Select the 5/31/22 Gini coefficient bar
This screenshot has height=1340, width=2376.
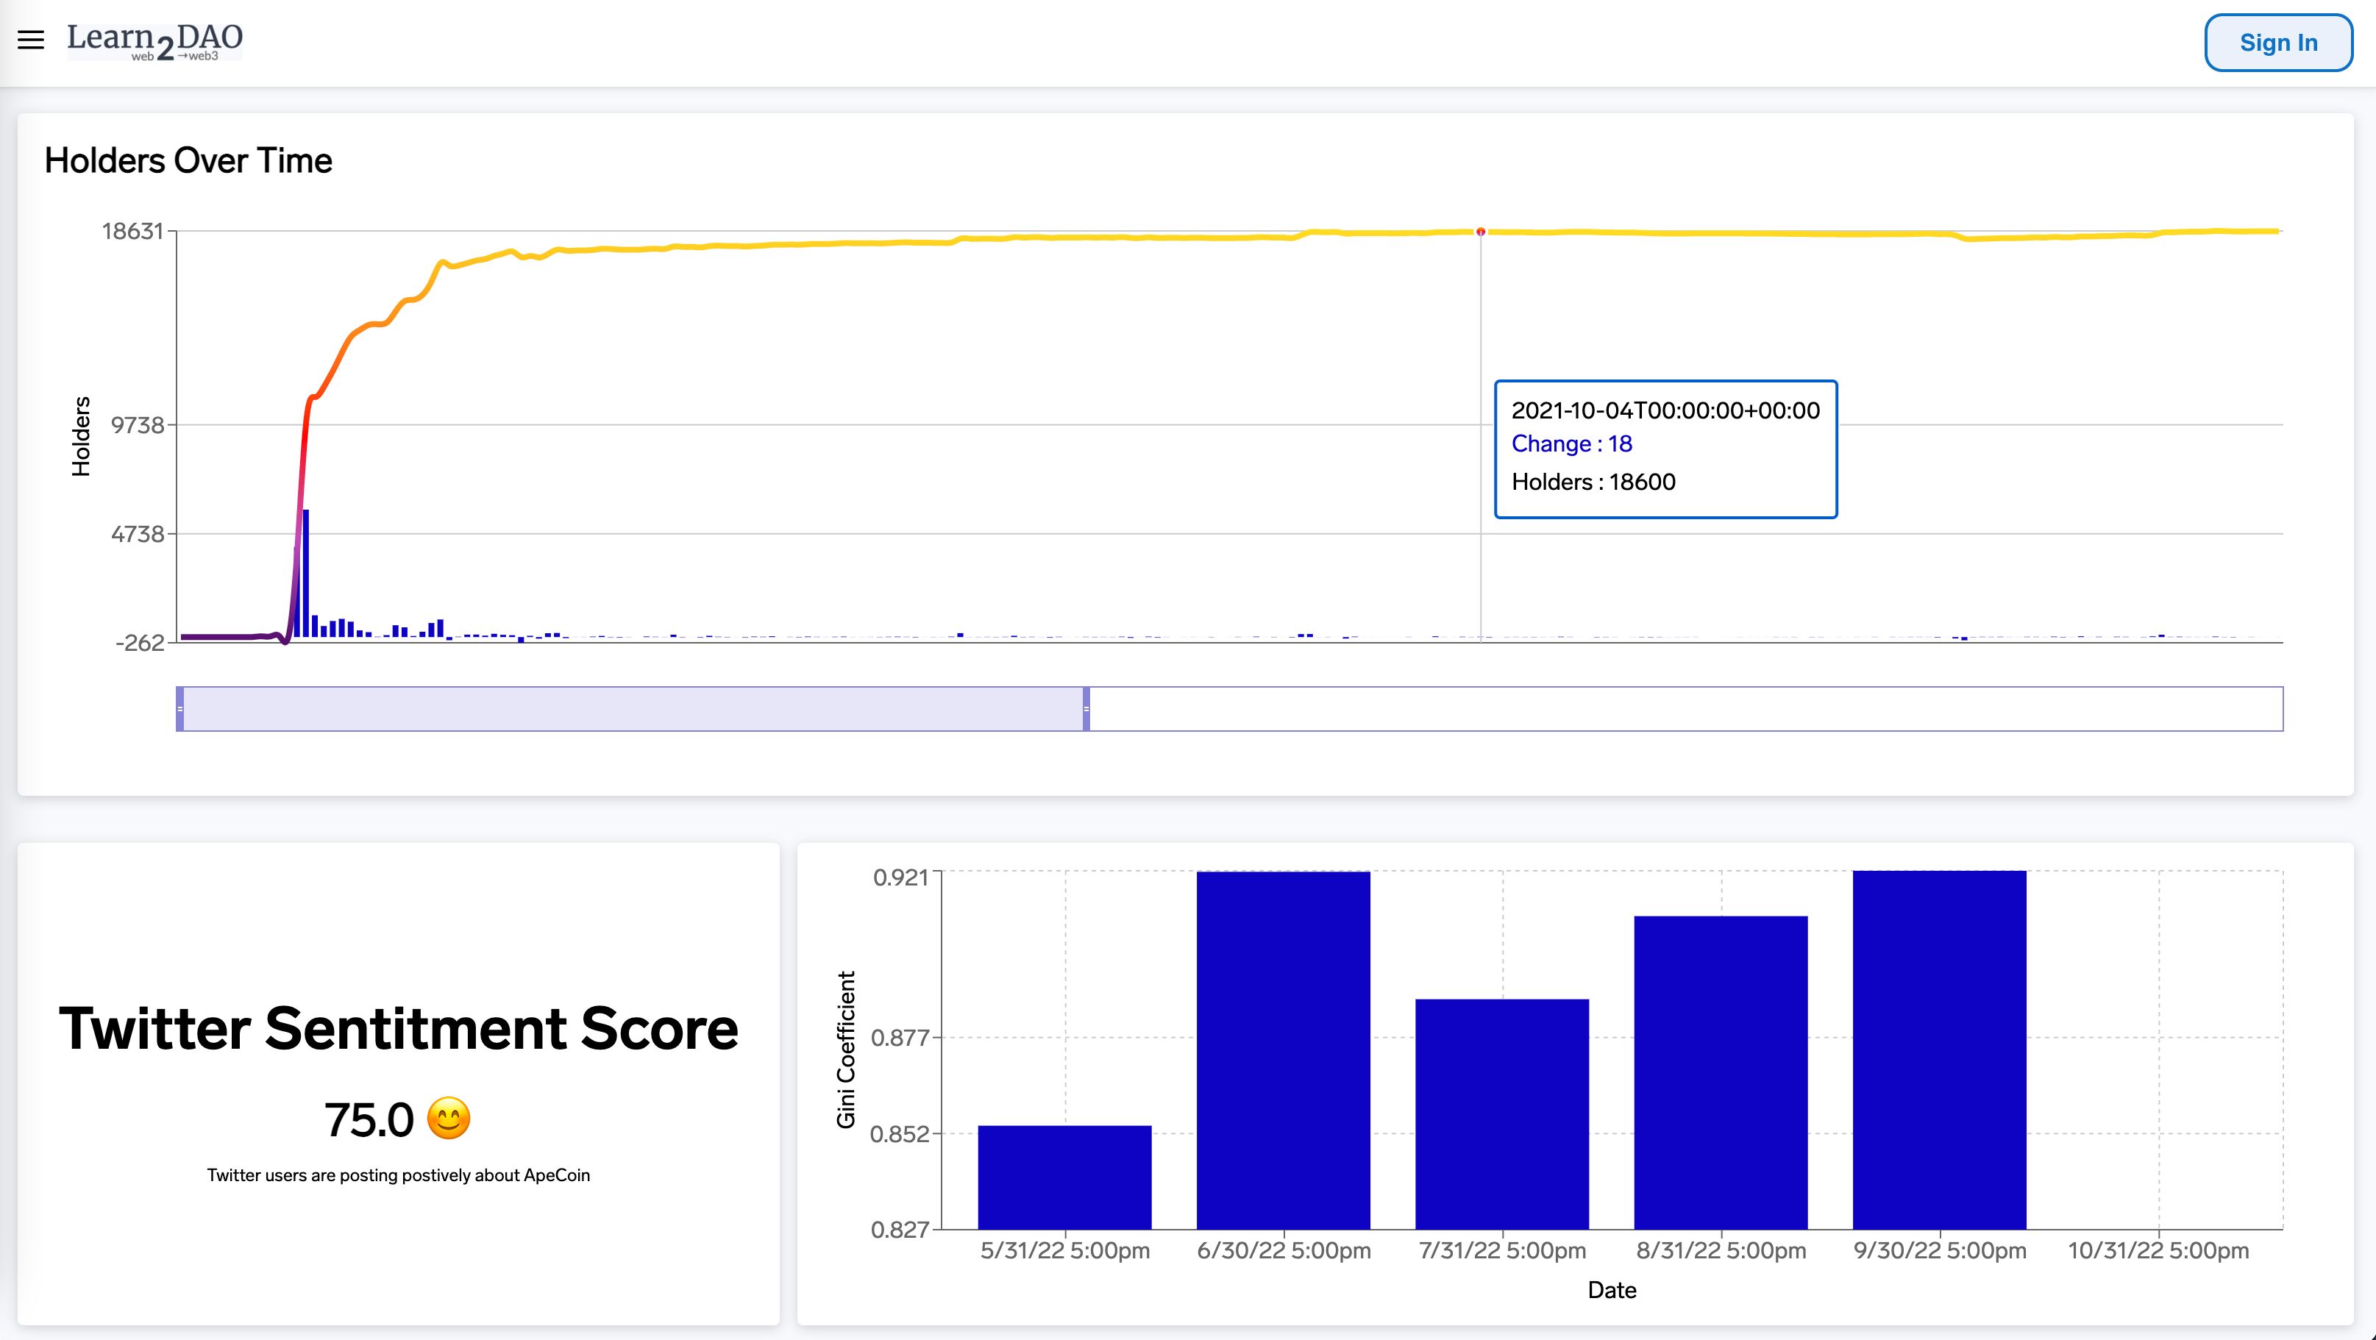click(1064, 1177)
